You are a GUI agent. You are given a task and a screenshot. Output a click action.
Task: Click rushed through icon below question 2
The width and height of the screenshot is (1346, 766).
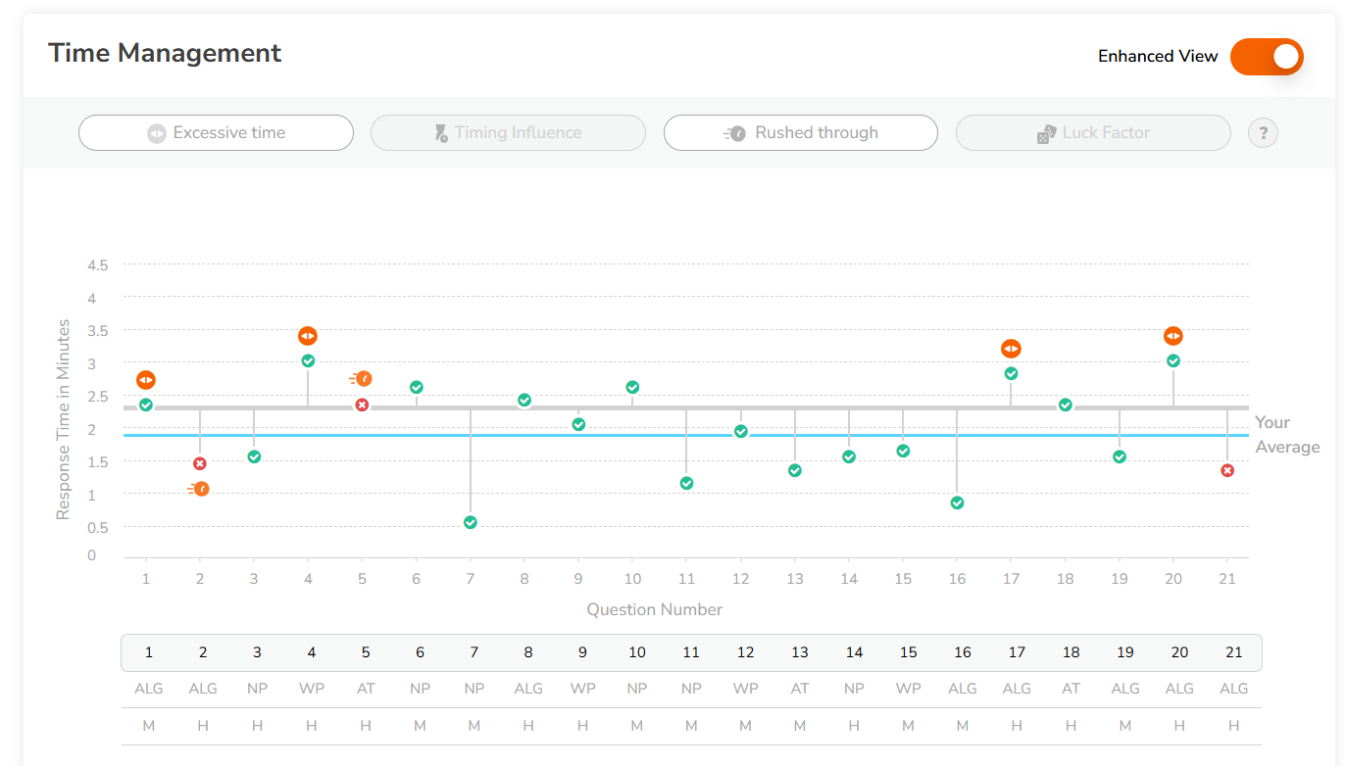200,489
